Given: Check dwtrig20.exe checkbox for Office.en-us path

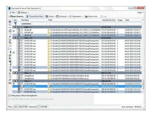Looking at the screenshot, I should pyautogui.click(x=19, y=78).
